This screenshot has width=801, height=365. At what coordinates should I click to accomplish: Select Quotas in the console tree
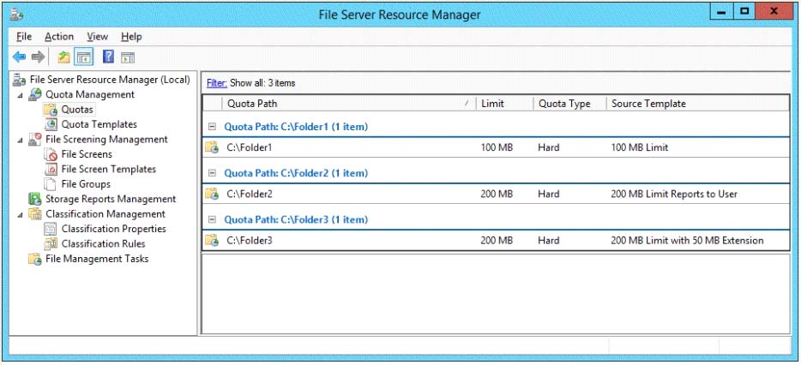[78, 110]
